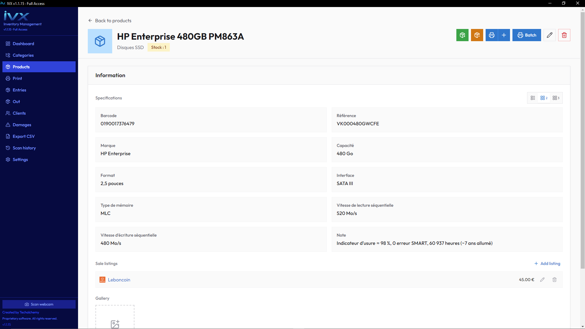Click the Note text about SMART
The width and height of the screenshot is (585, 329).
pyautogui.click(x=415, y=243)
